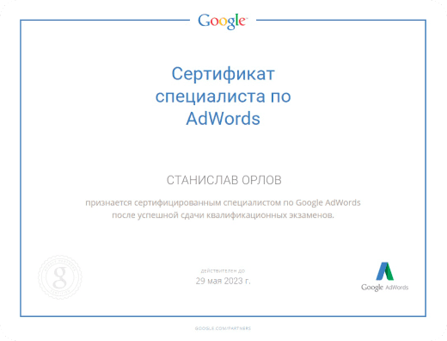Click the first name "СТАНИСЛАВ"
The height and width of the screenshot is (341, 447).
click(202, 180)
